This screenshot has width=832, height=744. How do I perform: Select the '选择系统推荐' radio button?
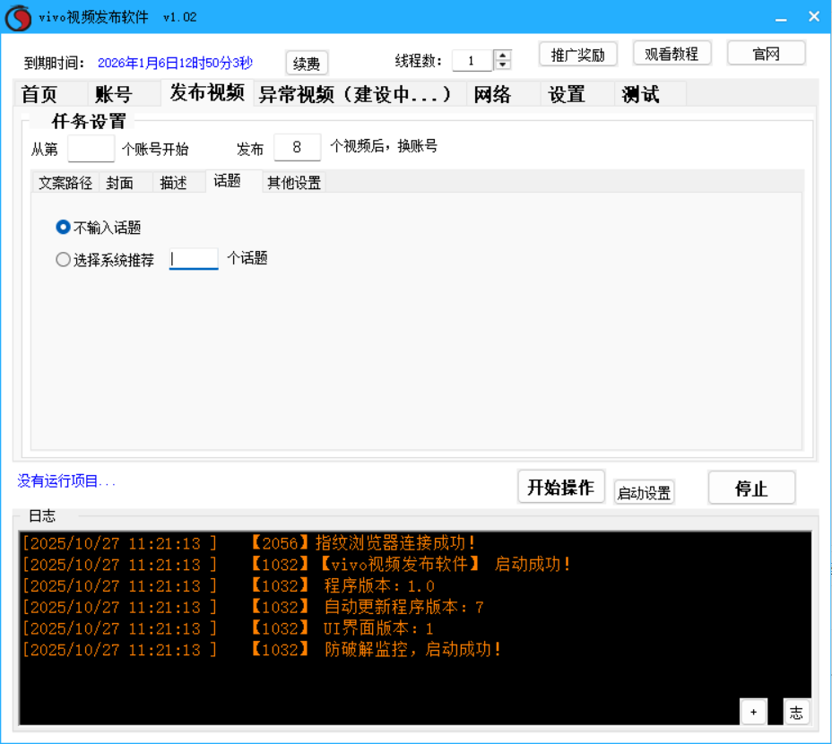tap(63, 259)
